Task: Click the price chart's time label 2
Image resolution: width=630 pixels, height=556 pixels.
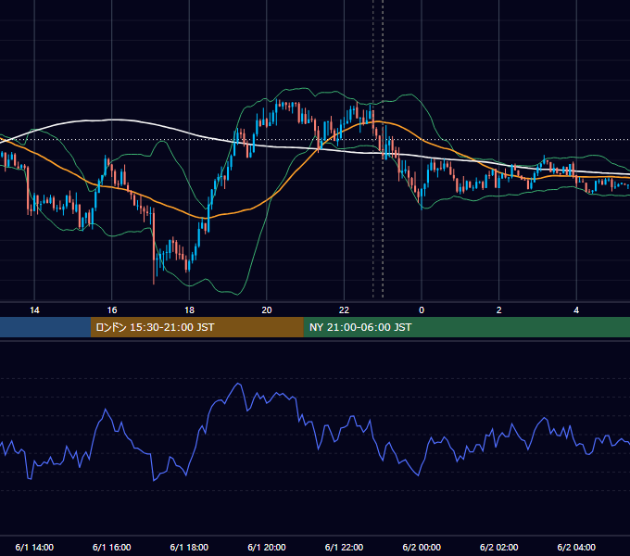Action: click(x=499, y=310)
